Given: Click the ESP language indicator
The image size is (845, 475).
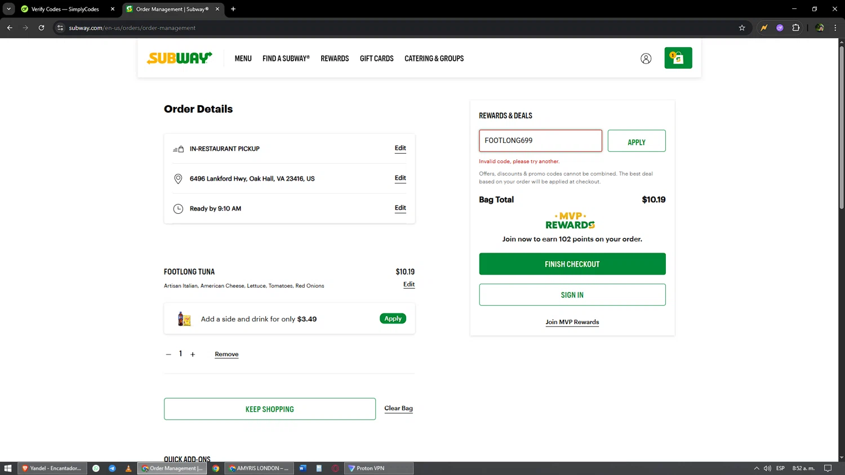Looking at the screenshot, I should [780, 468].
